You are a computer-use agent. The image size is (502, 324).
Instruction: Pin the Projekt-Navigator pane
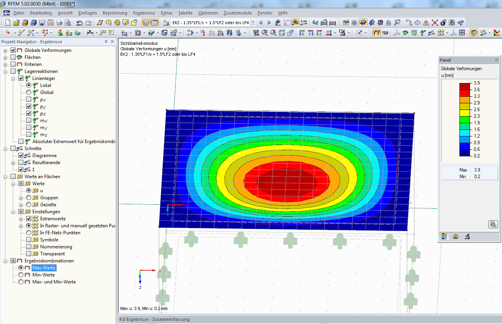pos(106,42)
